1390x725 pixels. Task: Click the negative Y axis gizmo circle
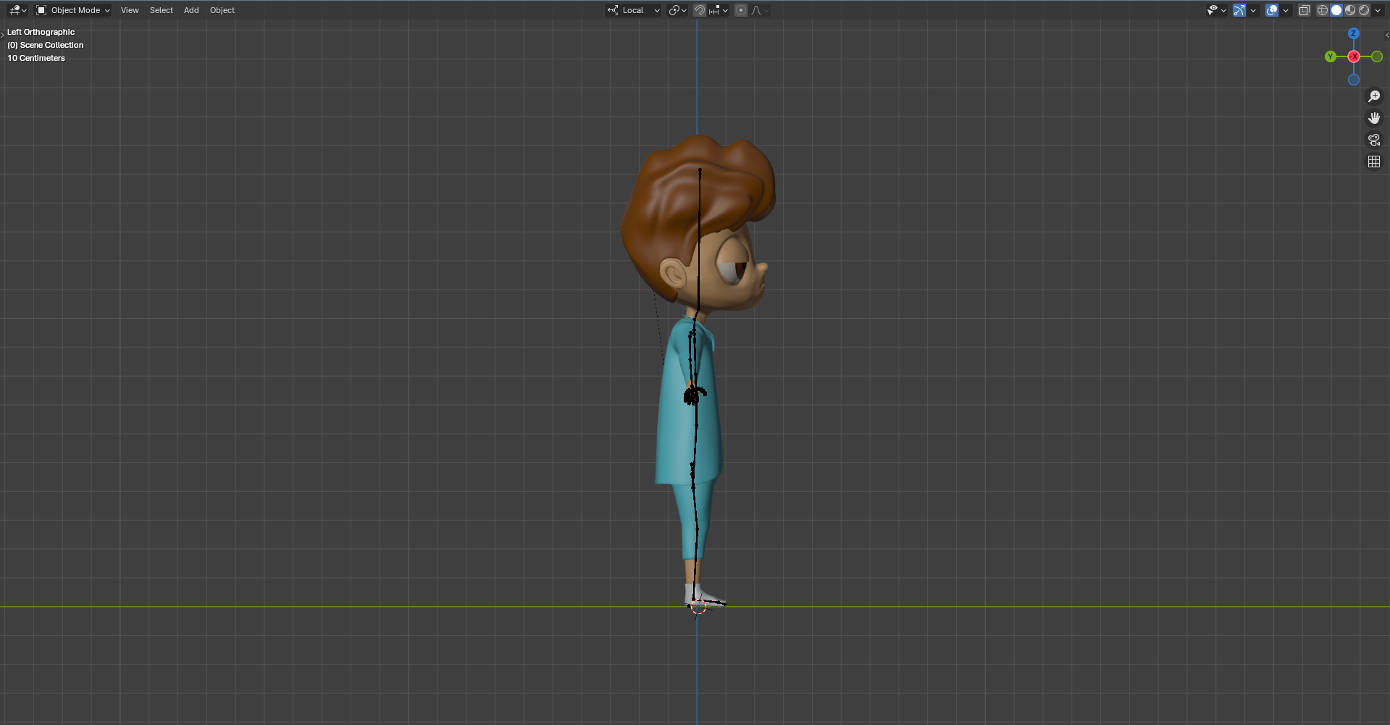[1377, 56]
